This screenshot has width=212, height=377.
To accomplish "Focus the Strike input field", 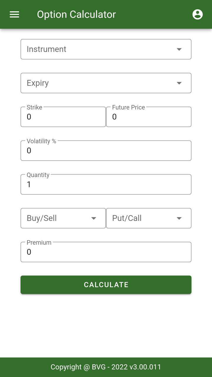I will click(63, 117).
